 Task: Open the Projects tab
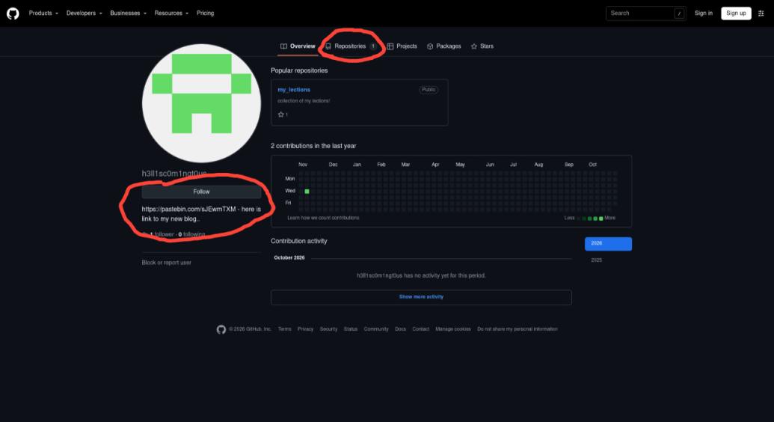pyautogui.click(x=402, y=46)
